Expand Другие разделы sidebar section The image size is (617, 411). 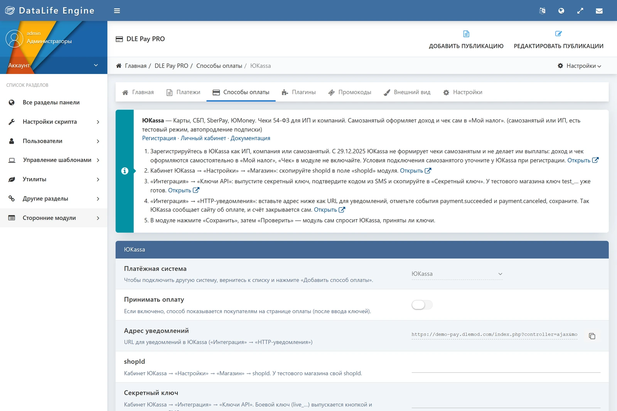pos(54,198)
